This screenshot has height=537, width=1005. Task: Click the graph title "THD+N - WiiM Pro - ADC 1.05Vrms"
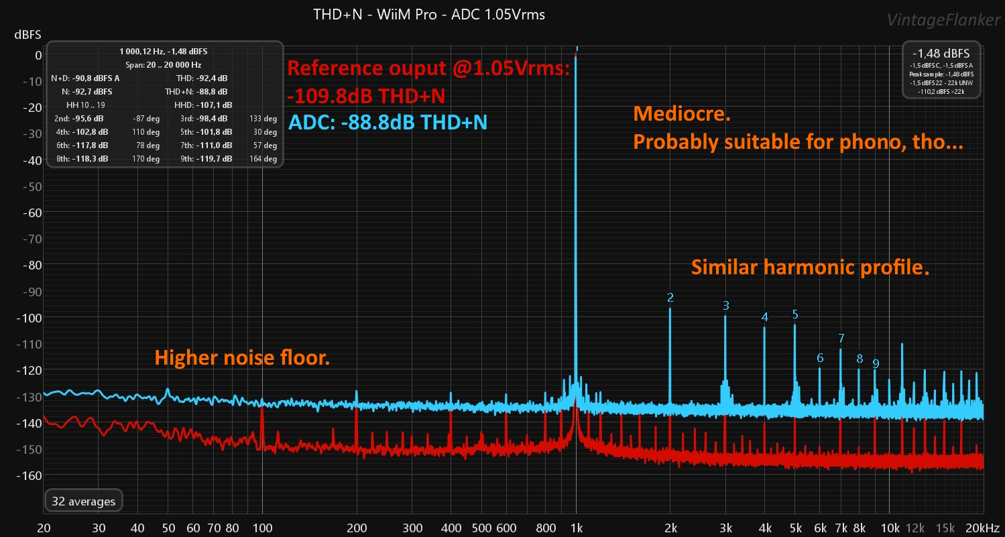[429, 14]
